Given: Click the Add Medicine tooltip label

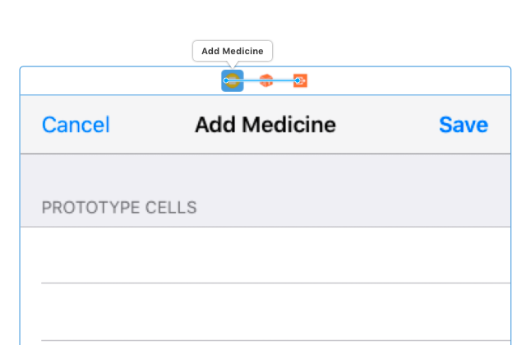Looking at the screenshot, I should (233, 51).
